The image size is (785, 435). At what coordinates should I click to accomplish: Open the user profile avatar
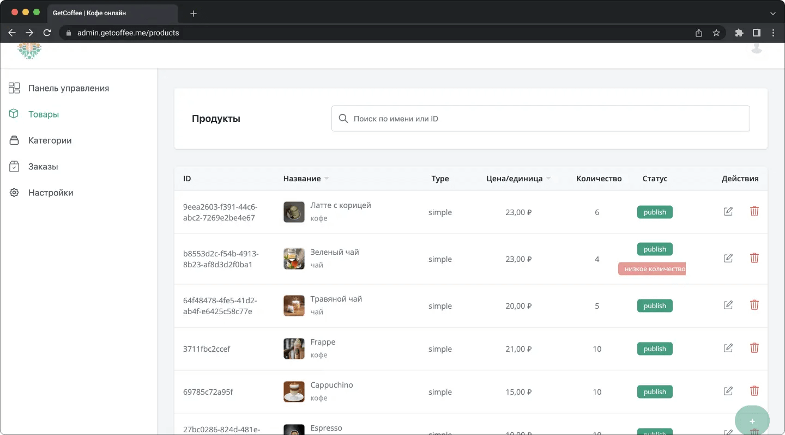coord(756,48)
